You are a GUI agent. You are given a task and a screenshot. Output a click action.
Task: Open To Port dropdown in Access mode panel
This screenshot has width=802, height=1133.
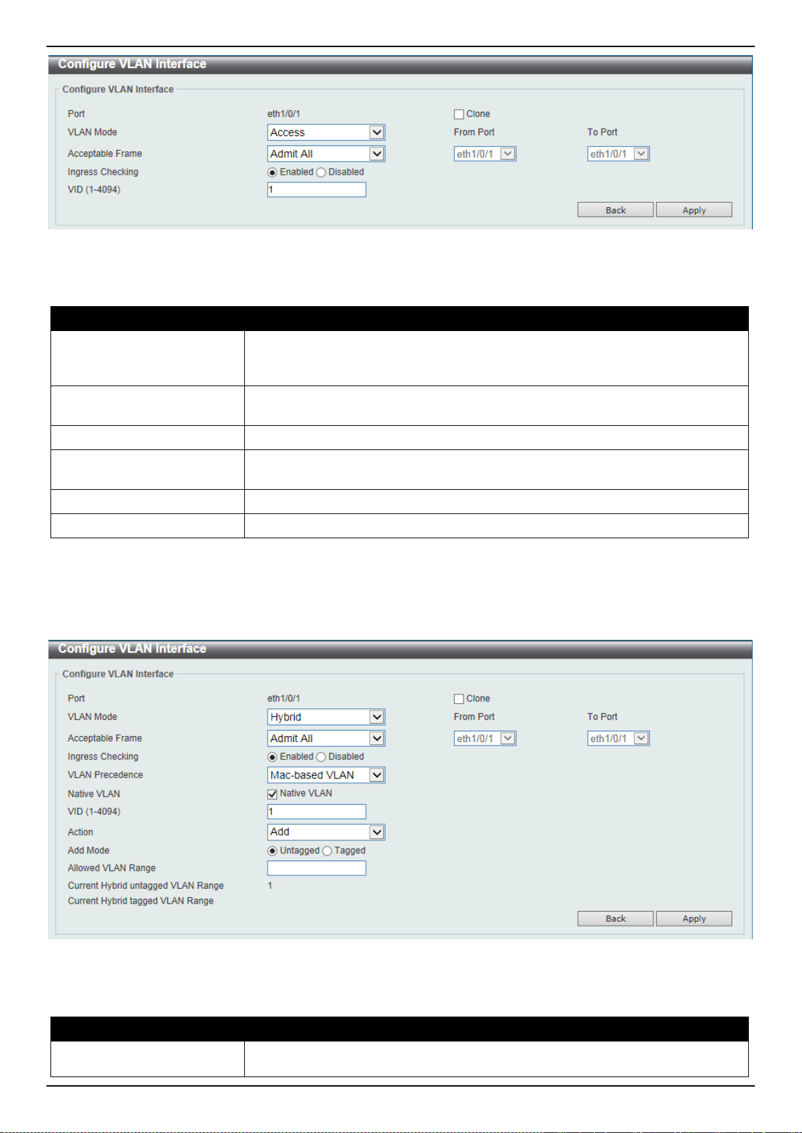618,154
